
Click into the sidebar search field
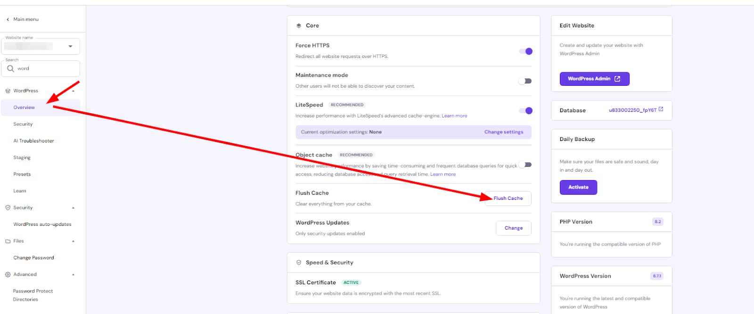[x=46, y=69]
